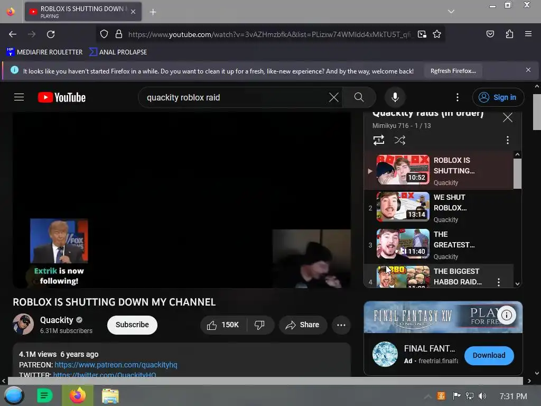The image size is (541, 406).
Task: Switch to Firefox in the taskbar
Action: point(78,395)
